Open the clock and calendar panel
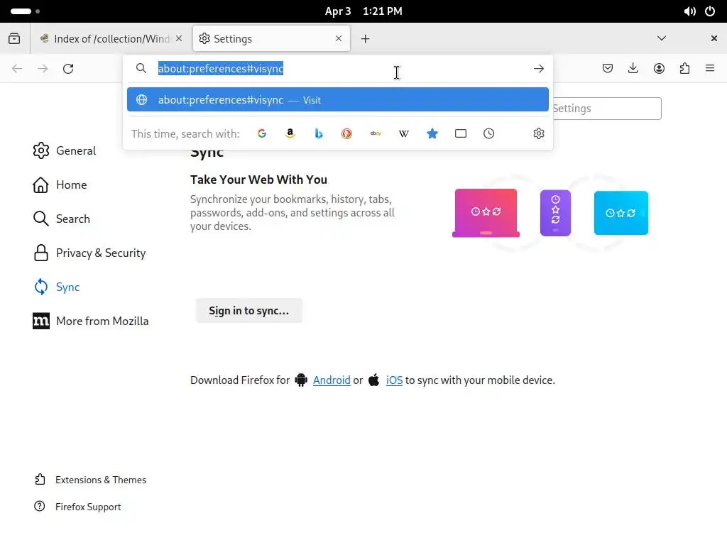 363,11
